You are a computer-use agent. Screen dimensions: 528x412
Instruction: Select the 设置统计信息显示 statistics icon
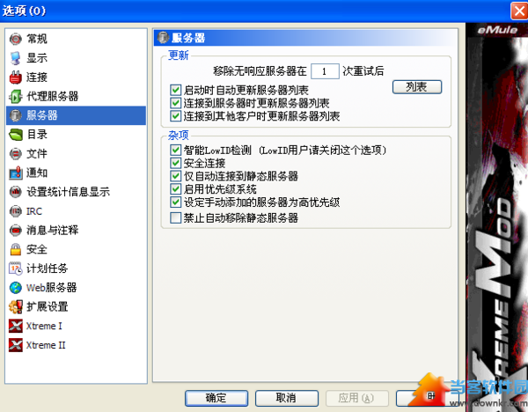16,192
